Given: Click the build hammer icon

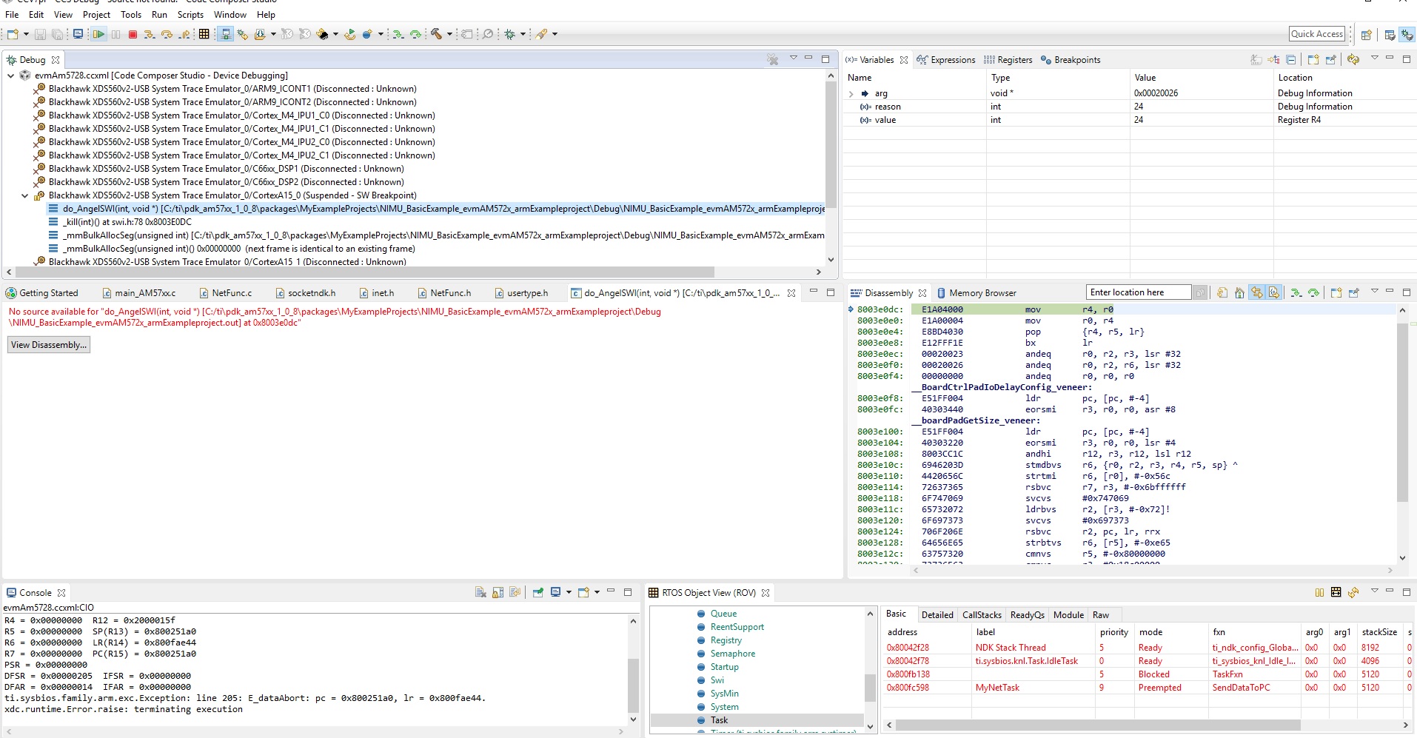Looking at the screenshot, I should pyautogui.click(x=436, y=34).
